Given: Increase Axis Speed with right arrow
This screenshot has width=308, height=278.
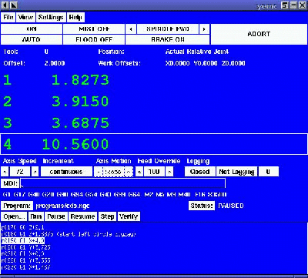Looking at the screenshot, I should tap(35, 172).
